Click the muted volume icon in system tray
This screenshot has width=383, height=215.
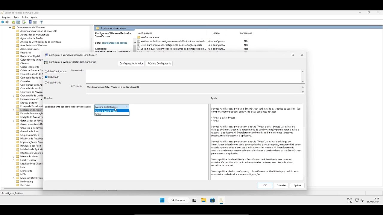point(362,200)
